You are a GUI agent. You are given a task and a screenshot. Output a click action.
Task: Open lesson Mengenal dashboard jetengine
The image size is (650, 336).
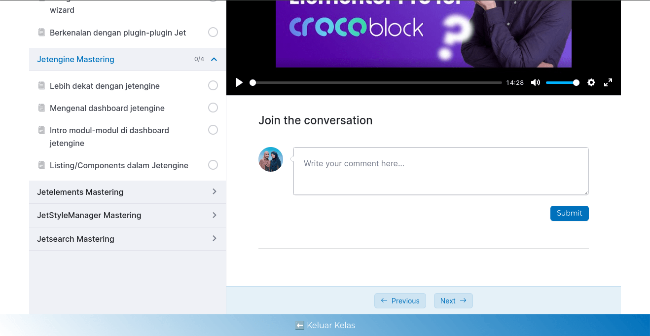tap(107, 108)
